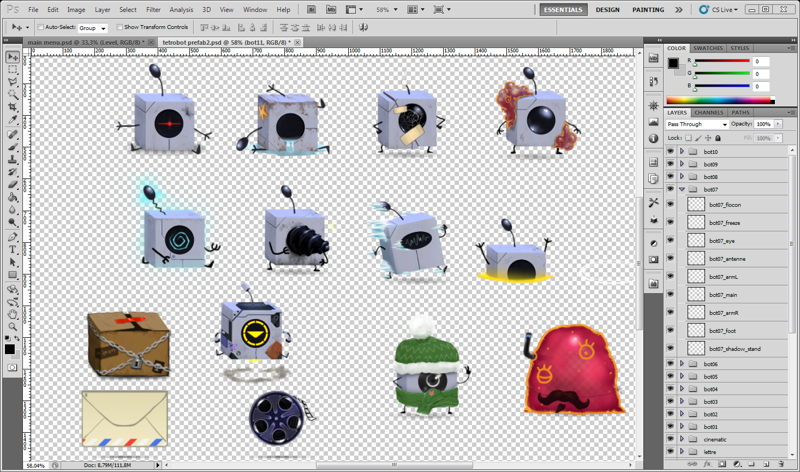Select the Horizontal Type tool

click(x=13, y=249)
